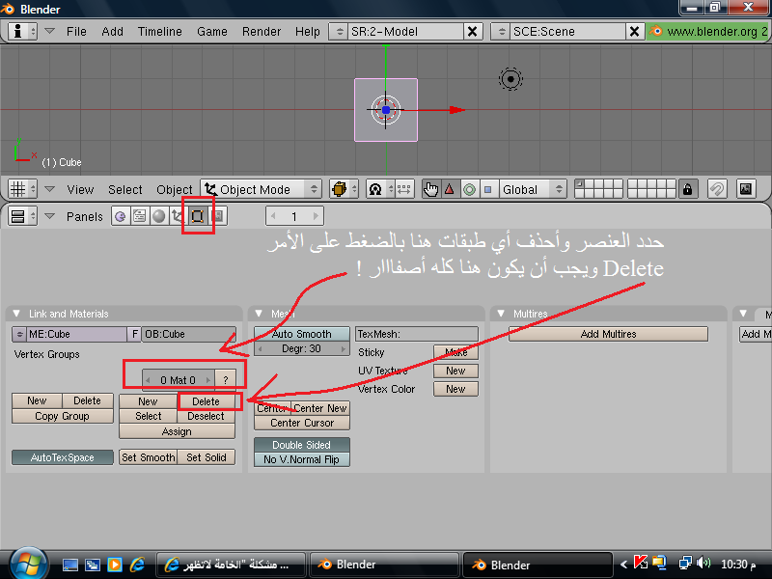772x579 pixels.
Task: Click the magnet icon in 3D header
Action: pos(717,189)
